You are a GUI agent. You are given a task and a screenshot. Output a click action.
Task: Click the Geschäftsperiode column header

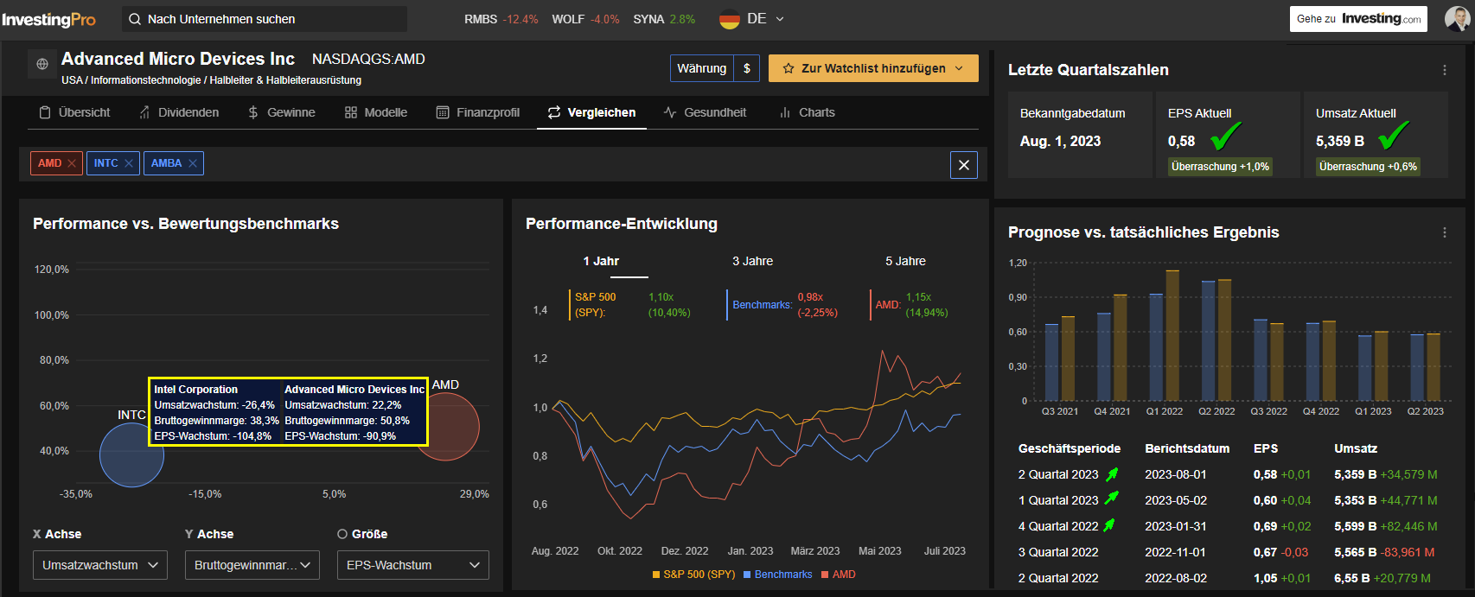point(1070,448)
